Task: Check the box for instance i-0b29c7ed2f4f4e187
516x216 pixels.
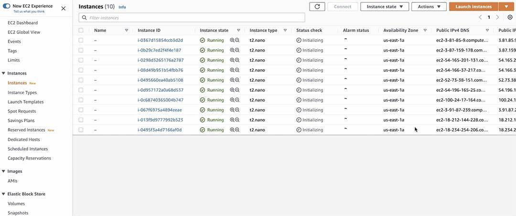Action: click(81, 50)
